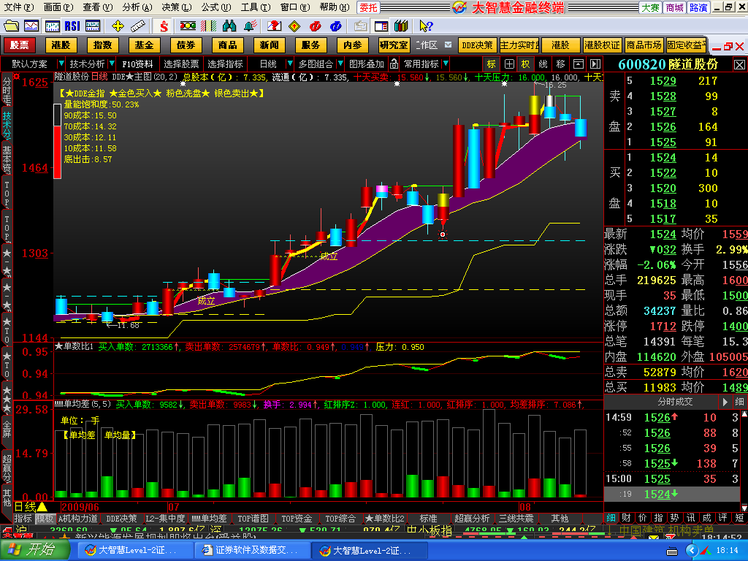Click the help cursor question icon

[x=426, y=26]
